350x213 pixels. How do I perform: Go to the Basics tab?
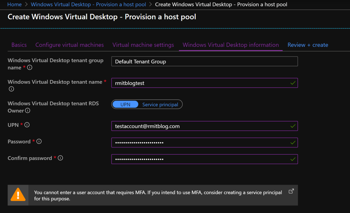(19, 45)
